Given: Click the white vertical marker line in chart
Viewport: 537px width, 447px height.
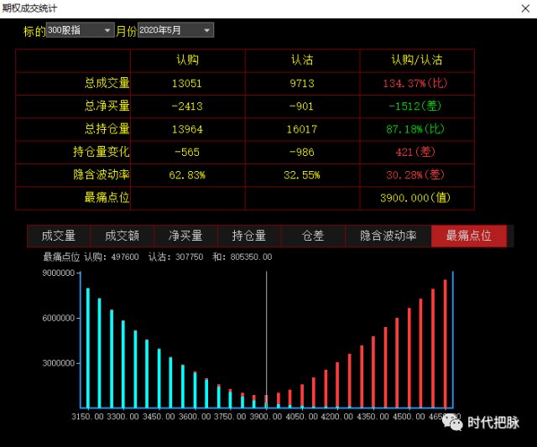Looking at the screenshot, I should tap(266, 335).
